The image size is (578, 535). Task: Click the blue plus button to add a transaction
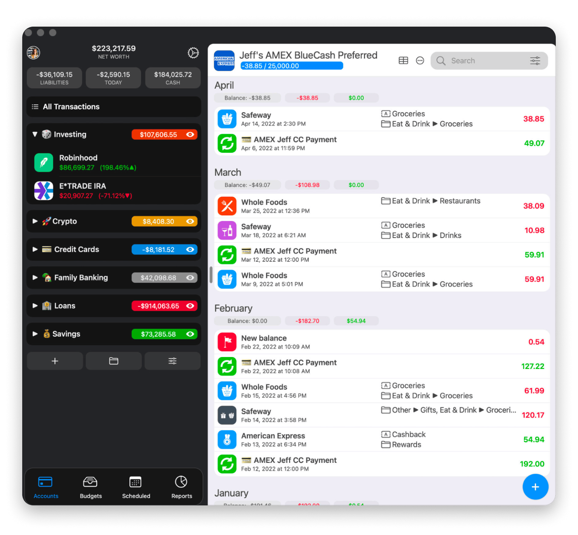pos(535,487)
